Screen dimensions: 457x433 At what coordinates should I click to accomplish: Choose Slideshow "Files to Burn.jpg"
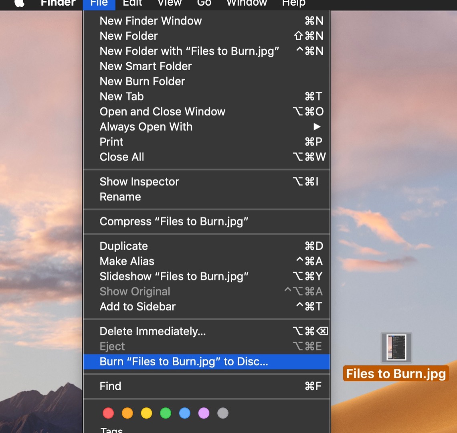click(x=206, y=276)
